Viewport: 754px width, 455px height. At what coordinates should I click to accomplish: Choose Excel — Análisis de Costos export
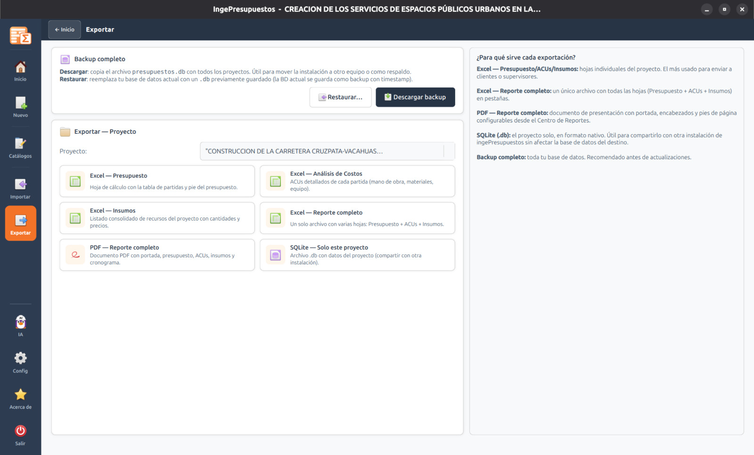pyautogui.click(x=357, y=181)
